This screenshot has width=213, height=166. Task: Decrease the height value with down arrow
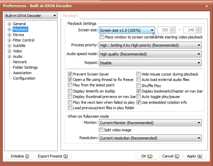[199, 31]
